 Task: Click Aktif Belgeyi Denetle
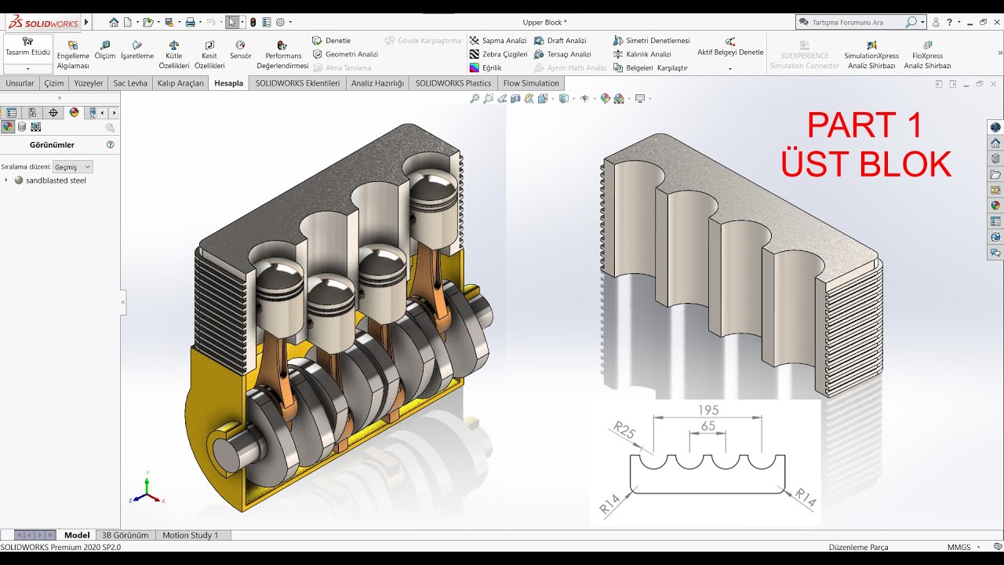point(730,46)
